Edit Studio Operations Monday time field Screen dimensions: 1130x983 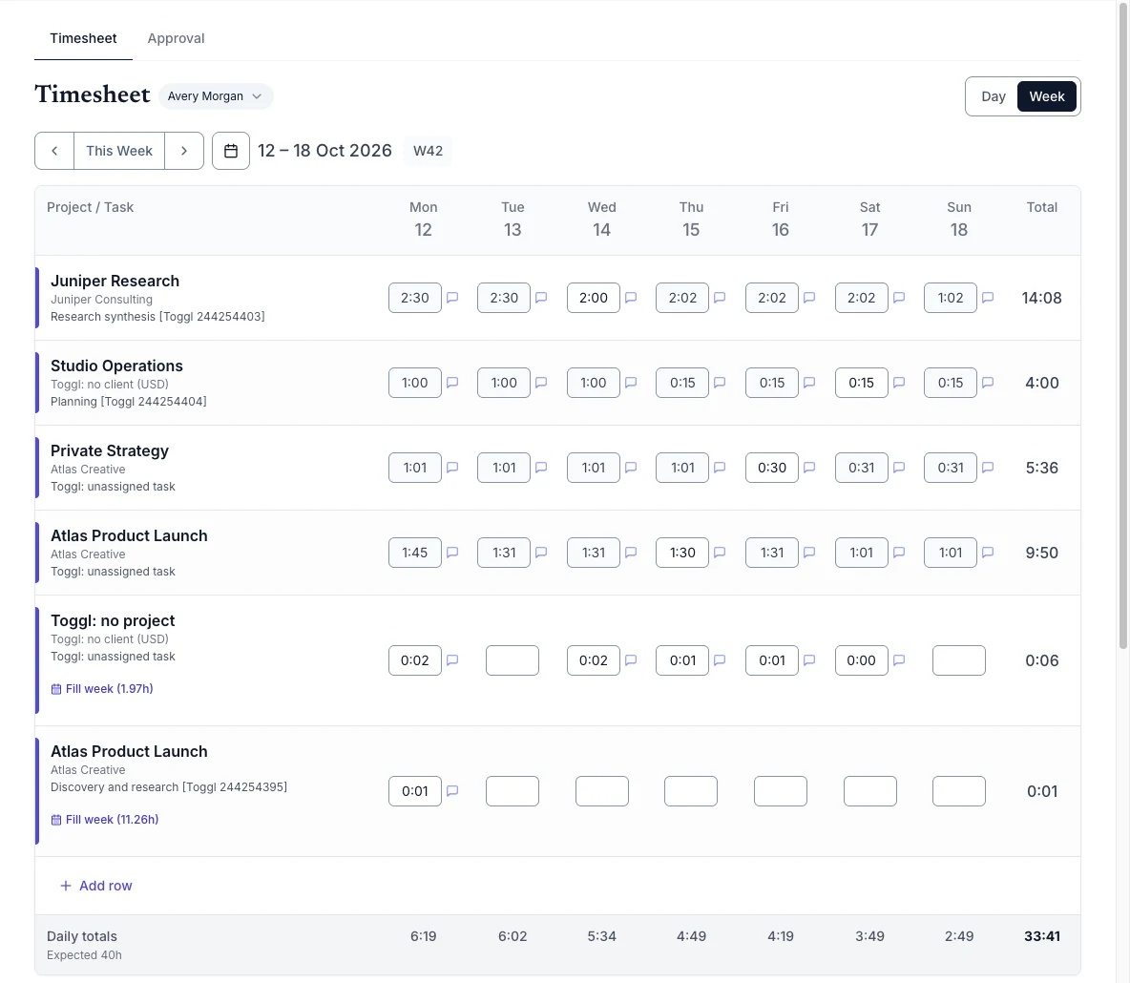415,383
